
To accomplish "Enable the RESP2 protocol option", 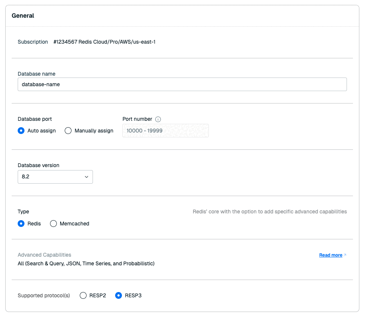I will (x=84, y=295).
